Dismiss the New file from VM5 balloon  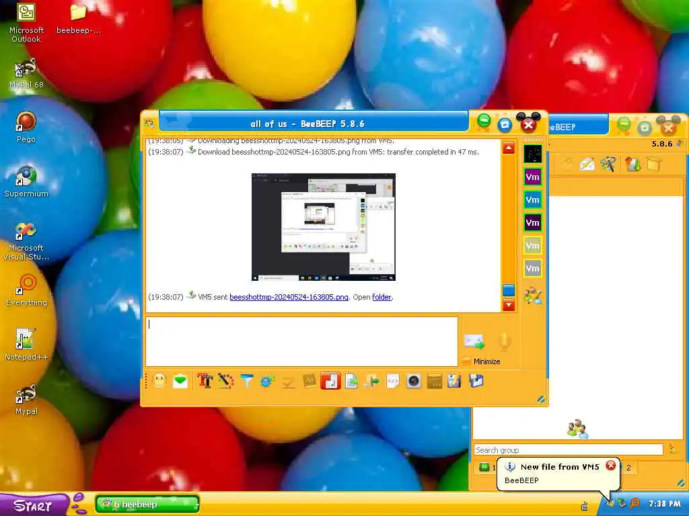point(610,466)
